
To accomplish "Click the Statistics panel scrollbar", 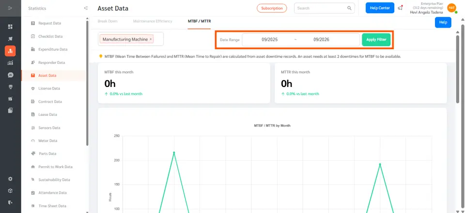I will point(87,83).
